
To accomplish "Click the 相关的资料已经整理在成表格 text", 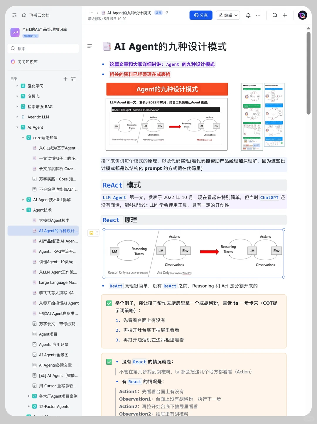I will pos(140,74).
